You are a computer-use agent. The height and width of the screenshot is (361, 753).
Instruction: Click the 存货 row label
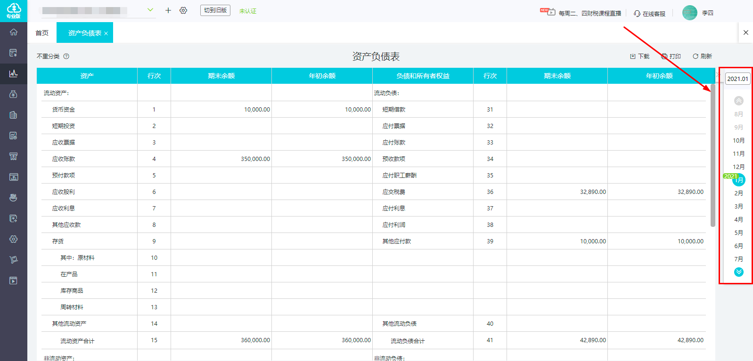point(58,241)
